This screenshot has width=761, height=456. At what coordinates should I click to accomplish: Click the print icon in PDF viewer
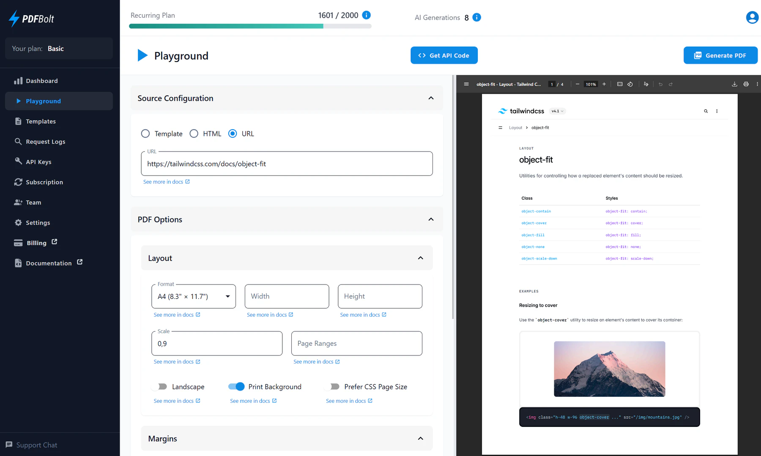click(746, 84)
